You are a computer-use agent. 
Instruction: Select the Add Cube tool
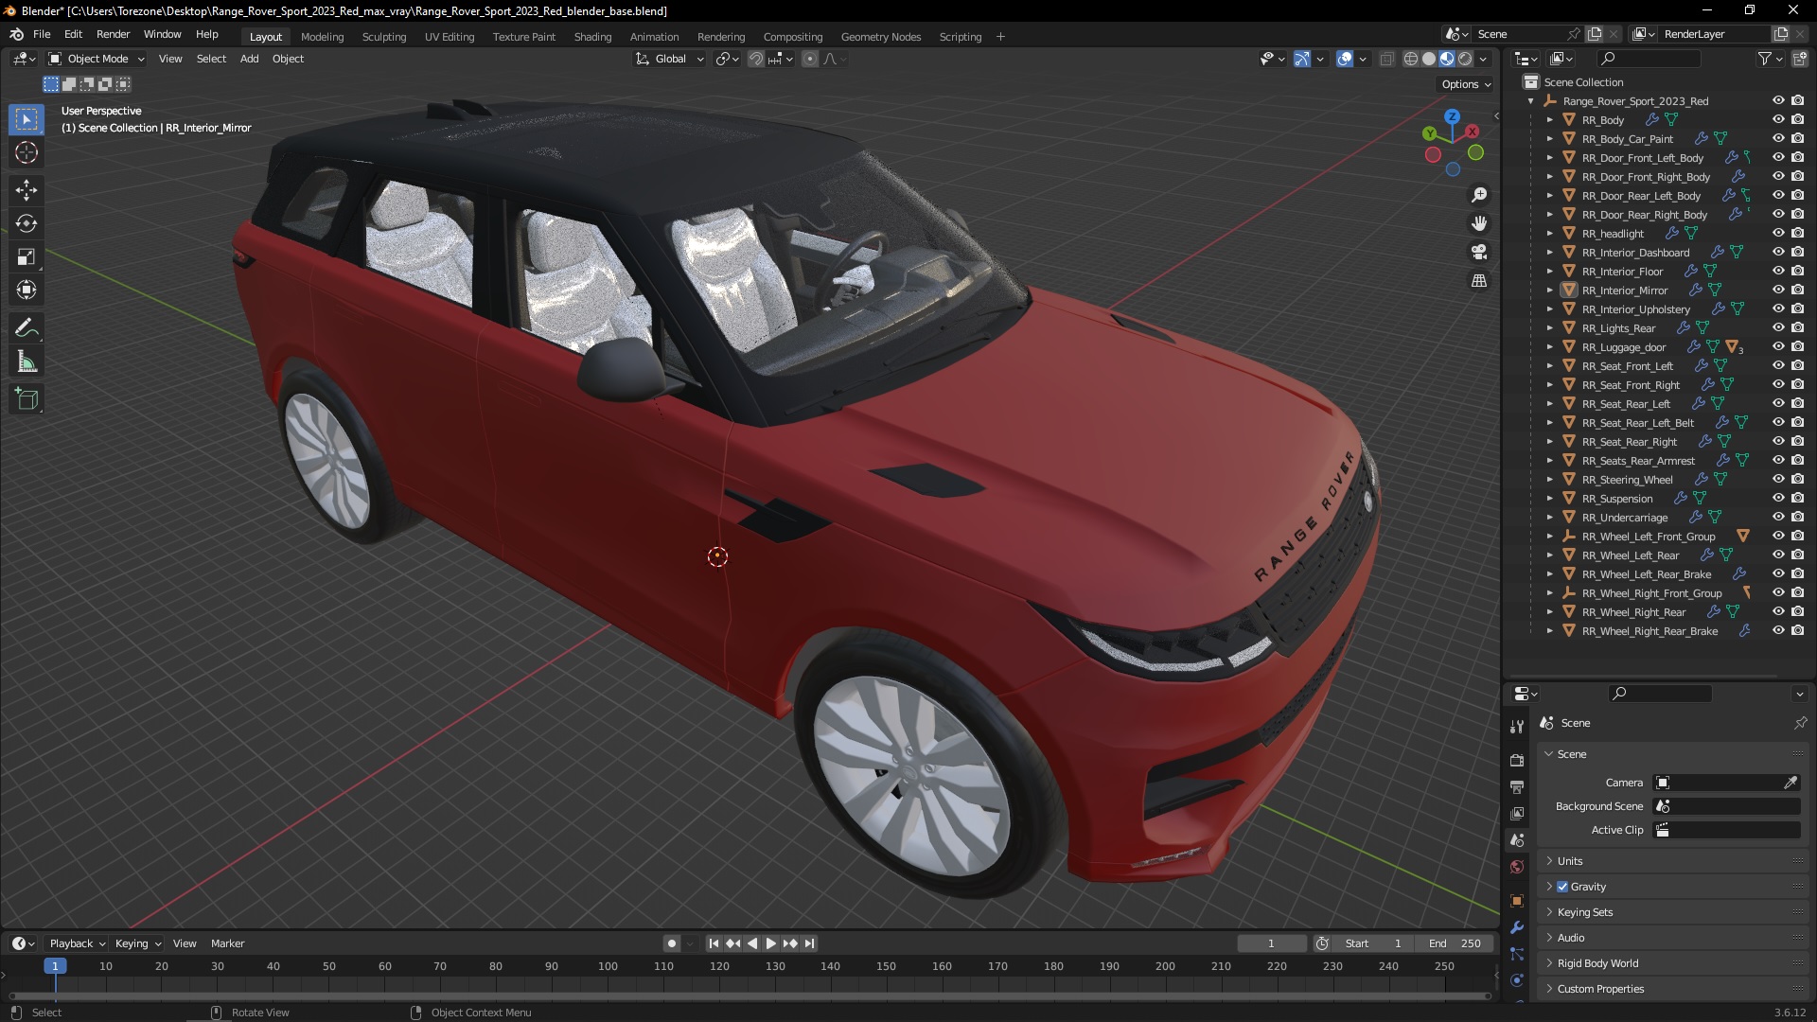click(26, 399)
